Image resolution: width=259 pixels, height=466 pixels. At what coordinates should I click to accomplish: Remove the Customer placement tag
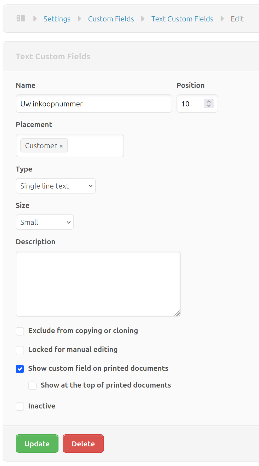pyautogui.click(x=61, y=146)
